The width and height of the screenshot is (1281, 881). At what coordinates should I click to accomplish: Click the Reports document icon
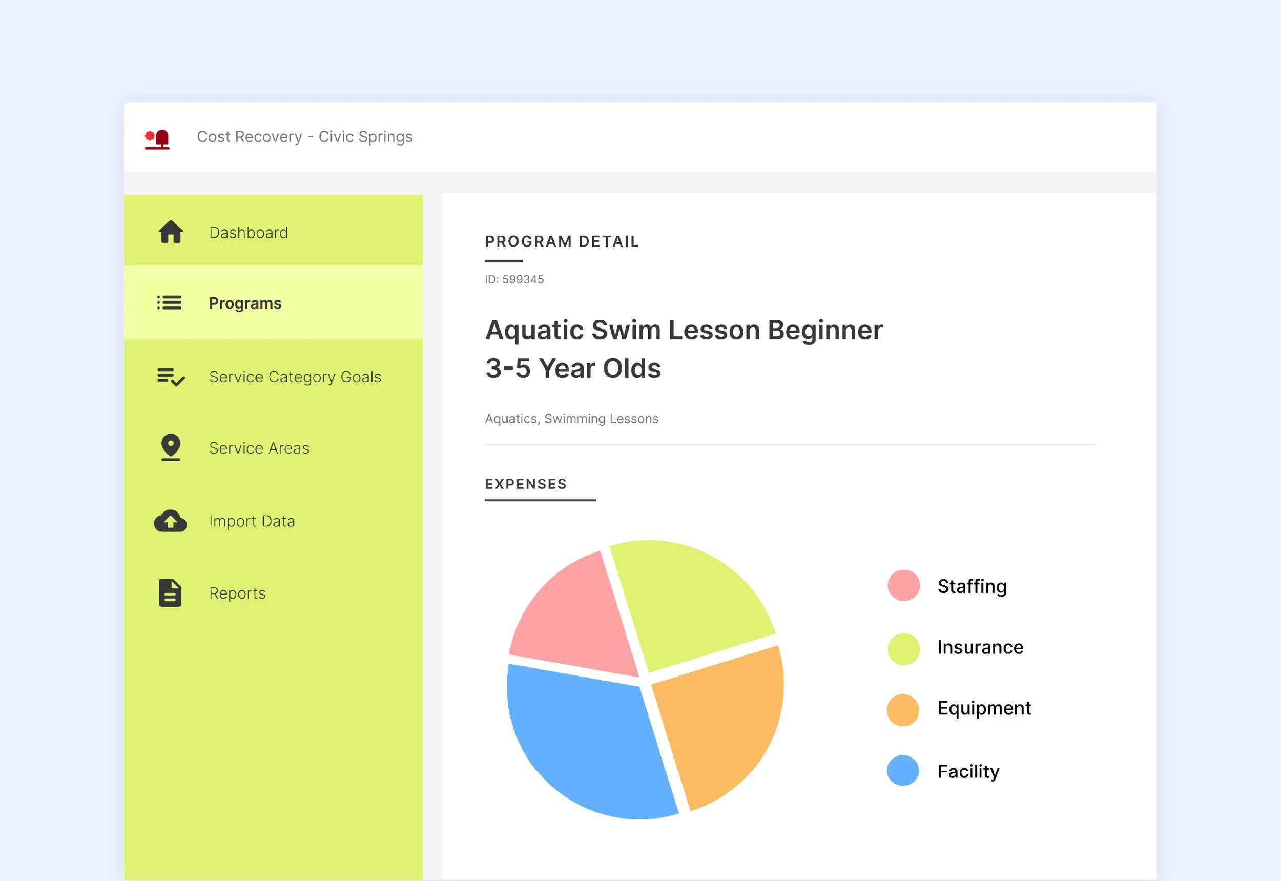(x=170, y=593)
